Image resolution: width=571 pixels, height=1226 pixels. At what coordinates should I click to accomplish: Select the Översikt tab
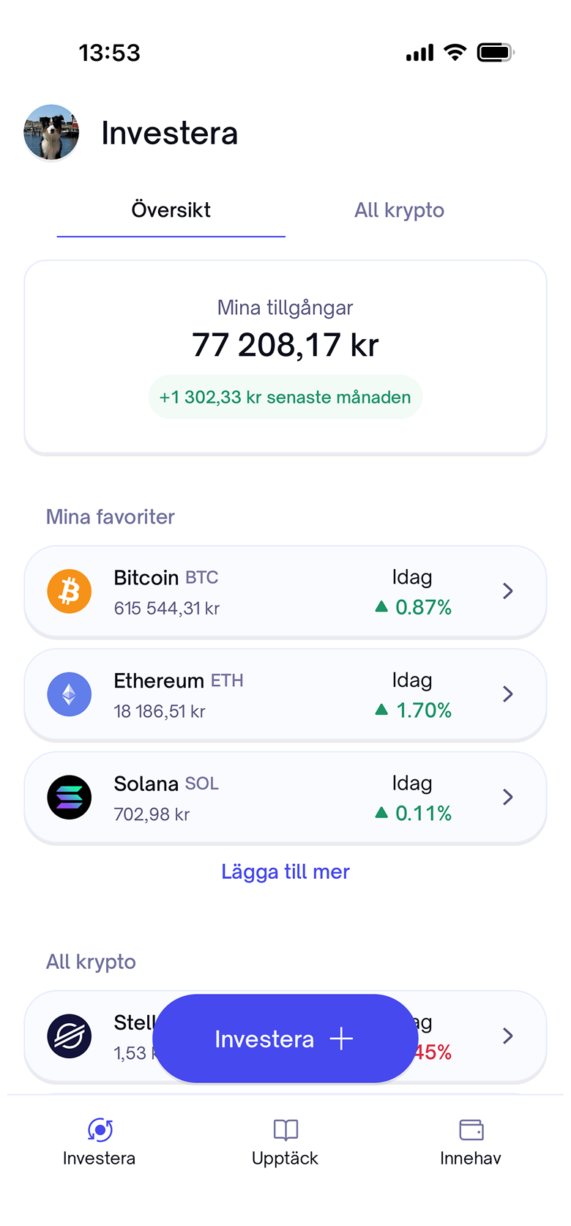tap(171, 210)
